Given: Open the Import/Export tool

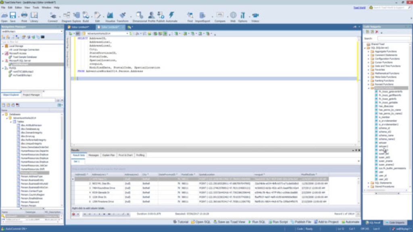Looking at the screenshot, I should 202,16.
